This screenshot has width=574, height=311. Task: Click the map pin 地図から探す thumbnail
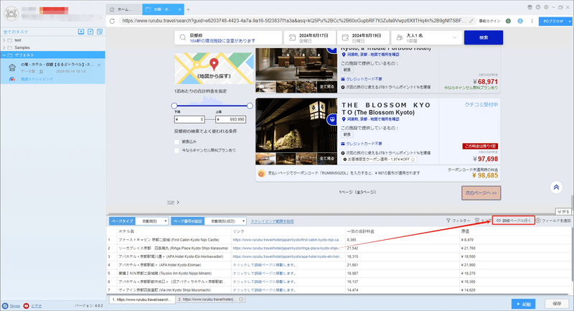214,68
